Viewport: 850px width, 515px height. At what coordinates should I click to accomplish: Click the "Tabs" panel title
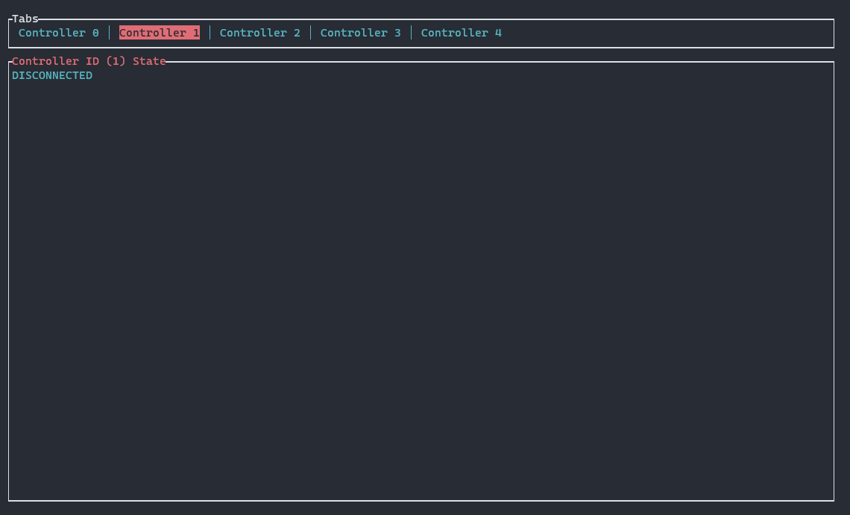pos(25,19)
